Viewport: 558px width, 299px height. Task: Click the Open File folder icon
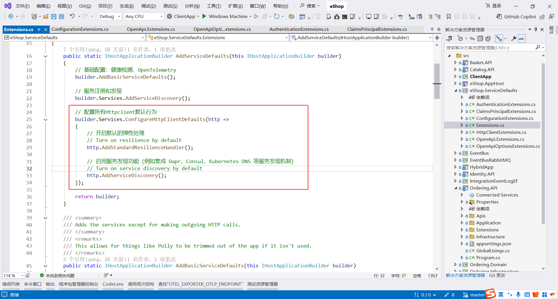pyautogui.click(x=46, y=17)
